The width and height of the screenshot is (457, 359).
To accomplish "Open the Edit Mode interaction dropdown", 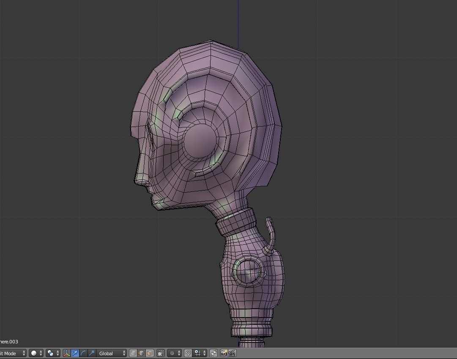I will tap(13, 353).
